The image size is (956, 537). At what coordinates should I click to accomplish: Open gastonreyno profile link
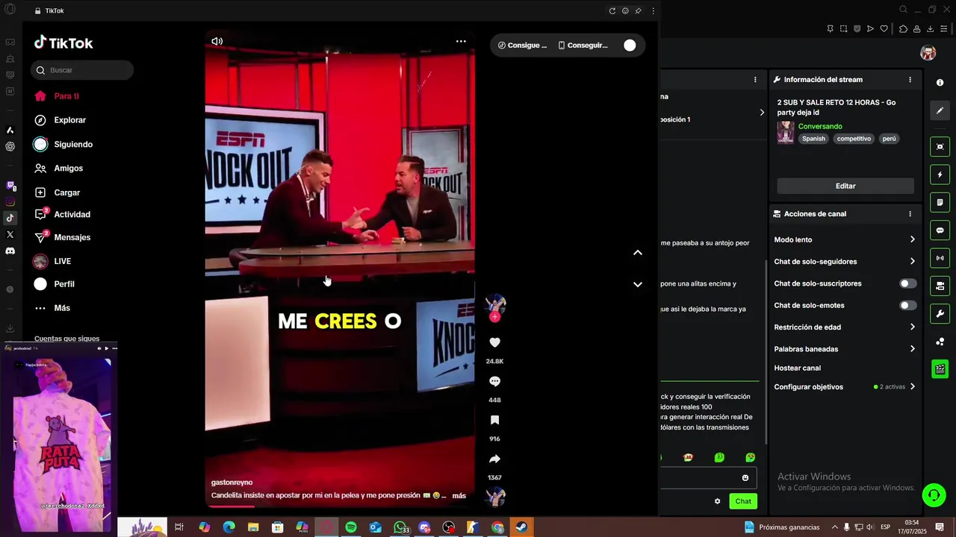pos(232,483)
